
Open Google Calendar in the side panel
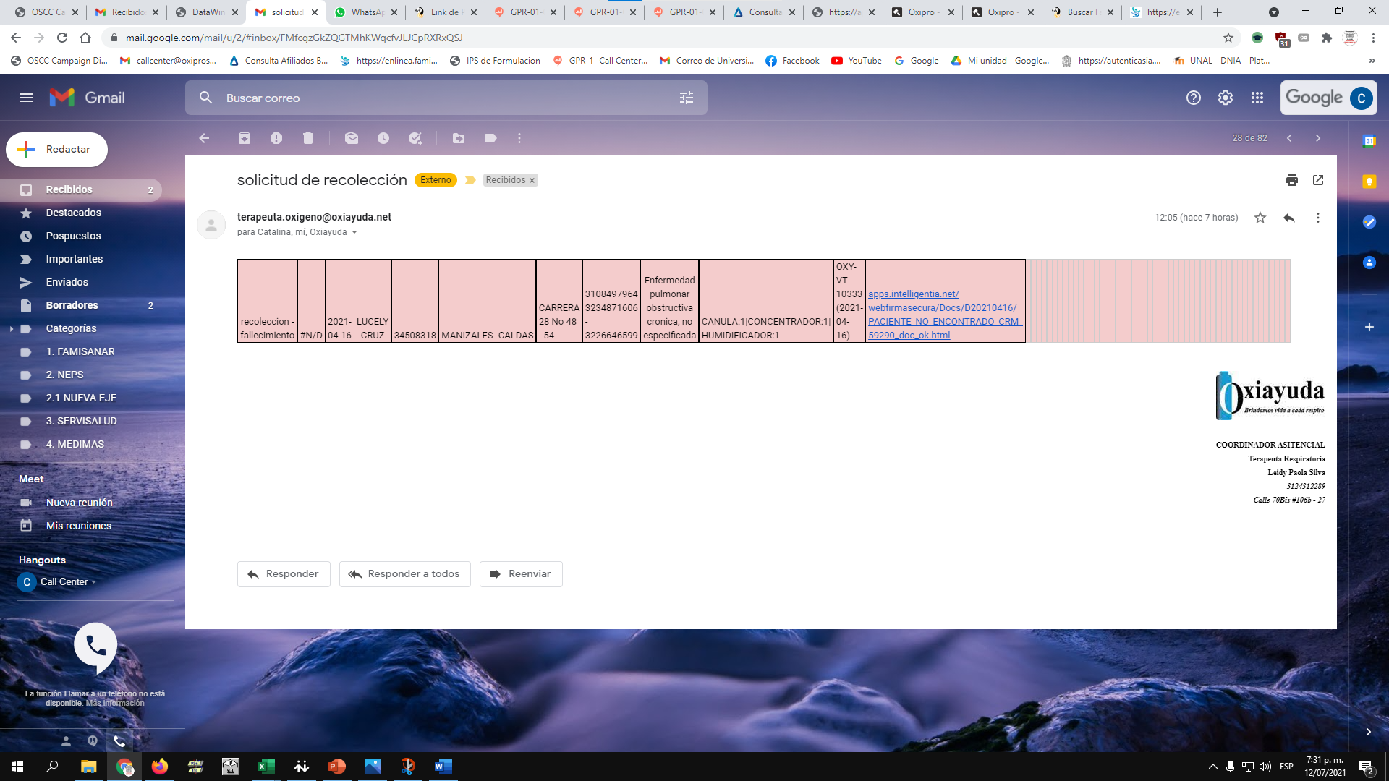click(1369, 141)
